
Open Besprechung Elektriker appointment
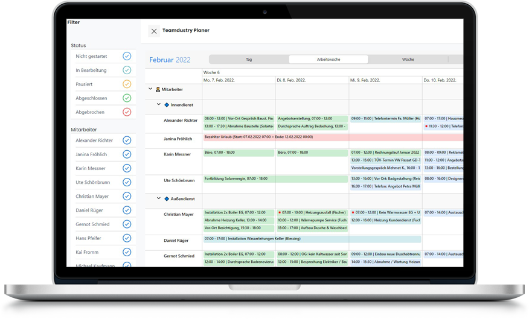click(312, 262)
